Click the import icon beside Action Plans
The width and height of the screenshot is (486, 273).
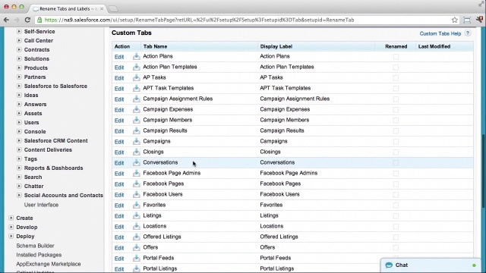137,56
